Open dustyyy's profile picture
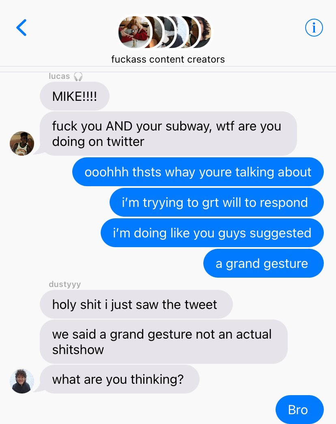This screenshot has width=336, height=424. [22, 381]
